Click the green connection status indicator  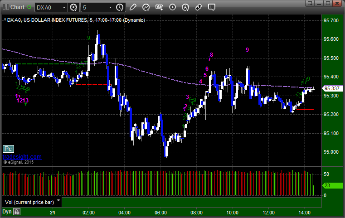coord(29,7)
